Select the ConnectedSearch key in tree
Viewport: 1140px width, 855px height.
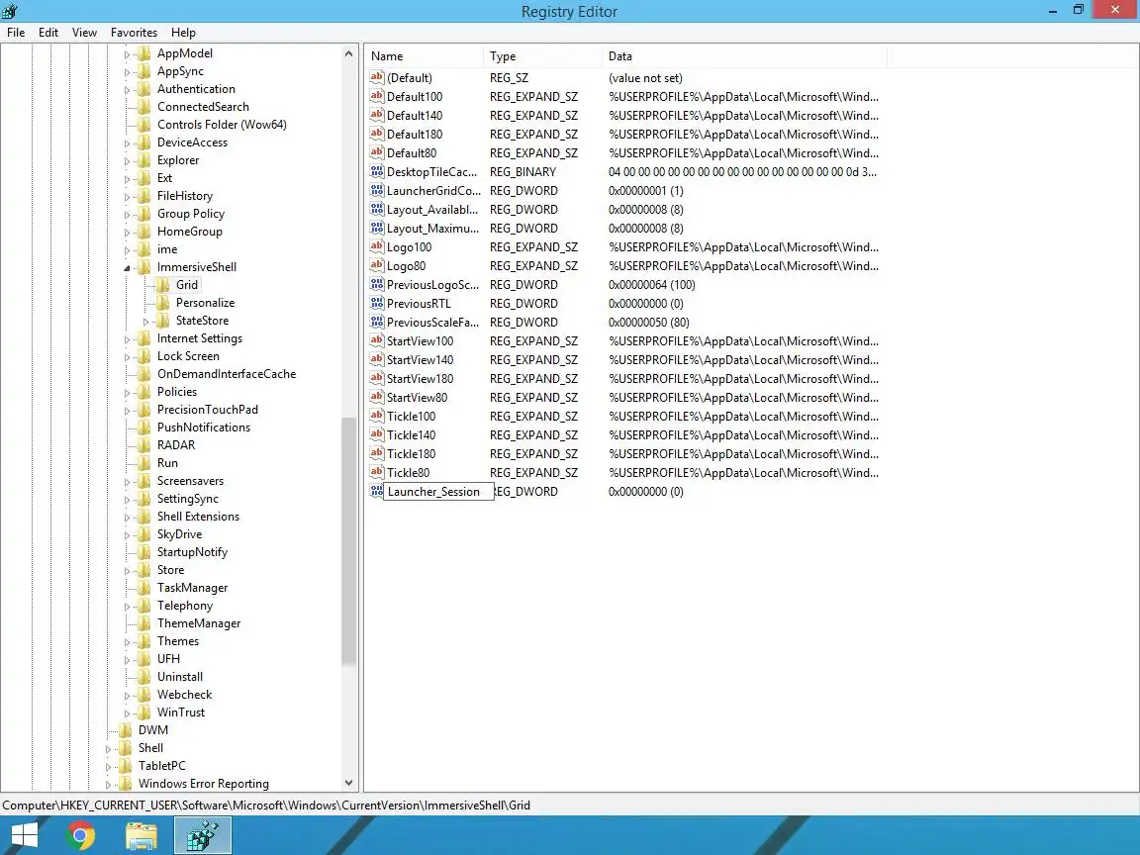click(x=203, y=107)
